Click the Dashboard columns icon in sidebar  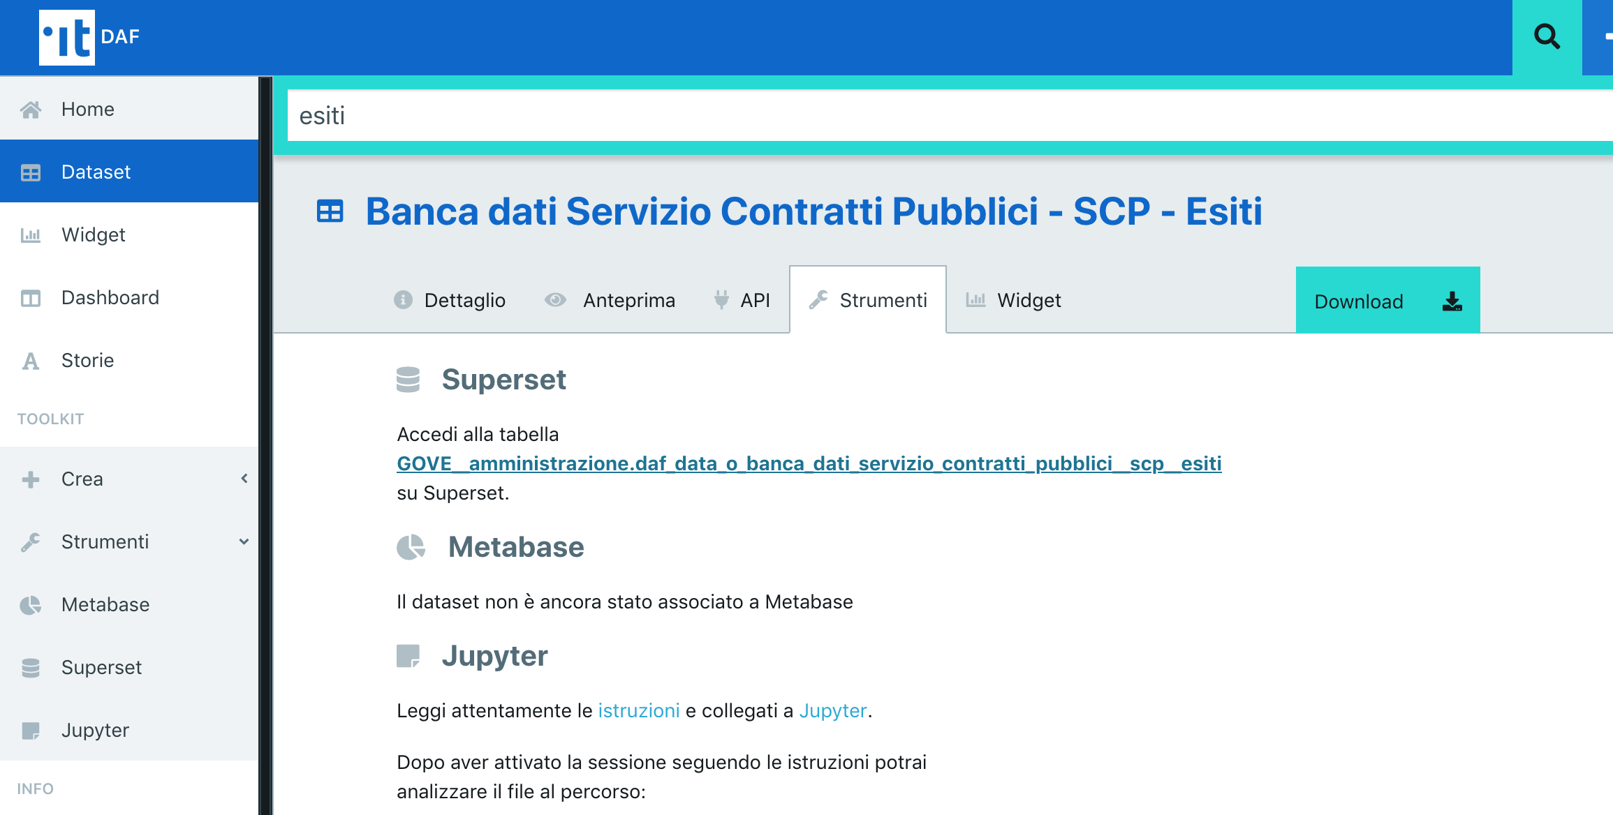31,298
